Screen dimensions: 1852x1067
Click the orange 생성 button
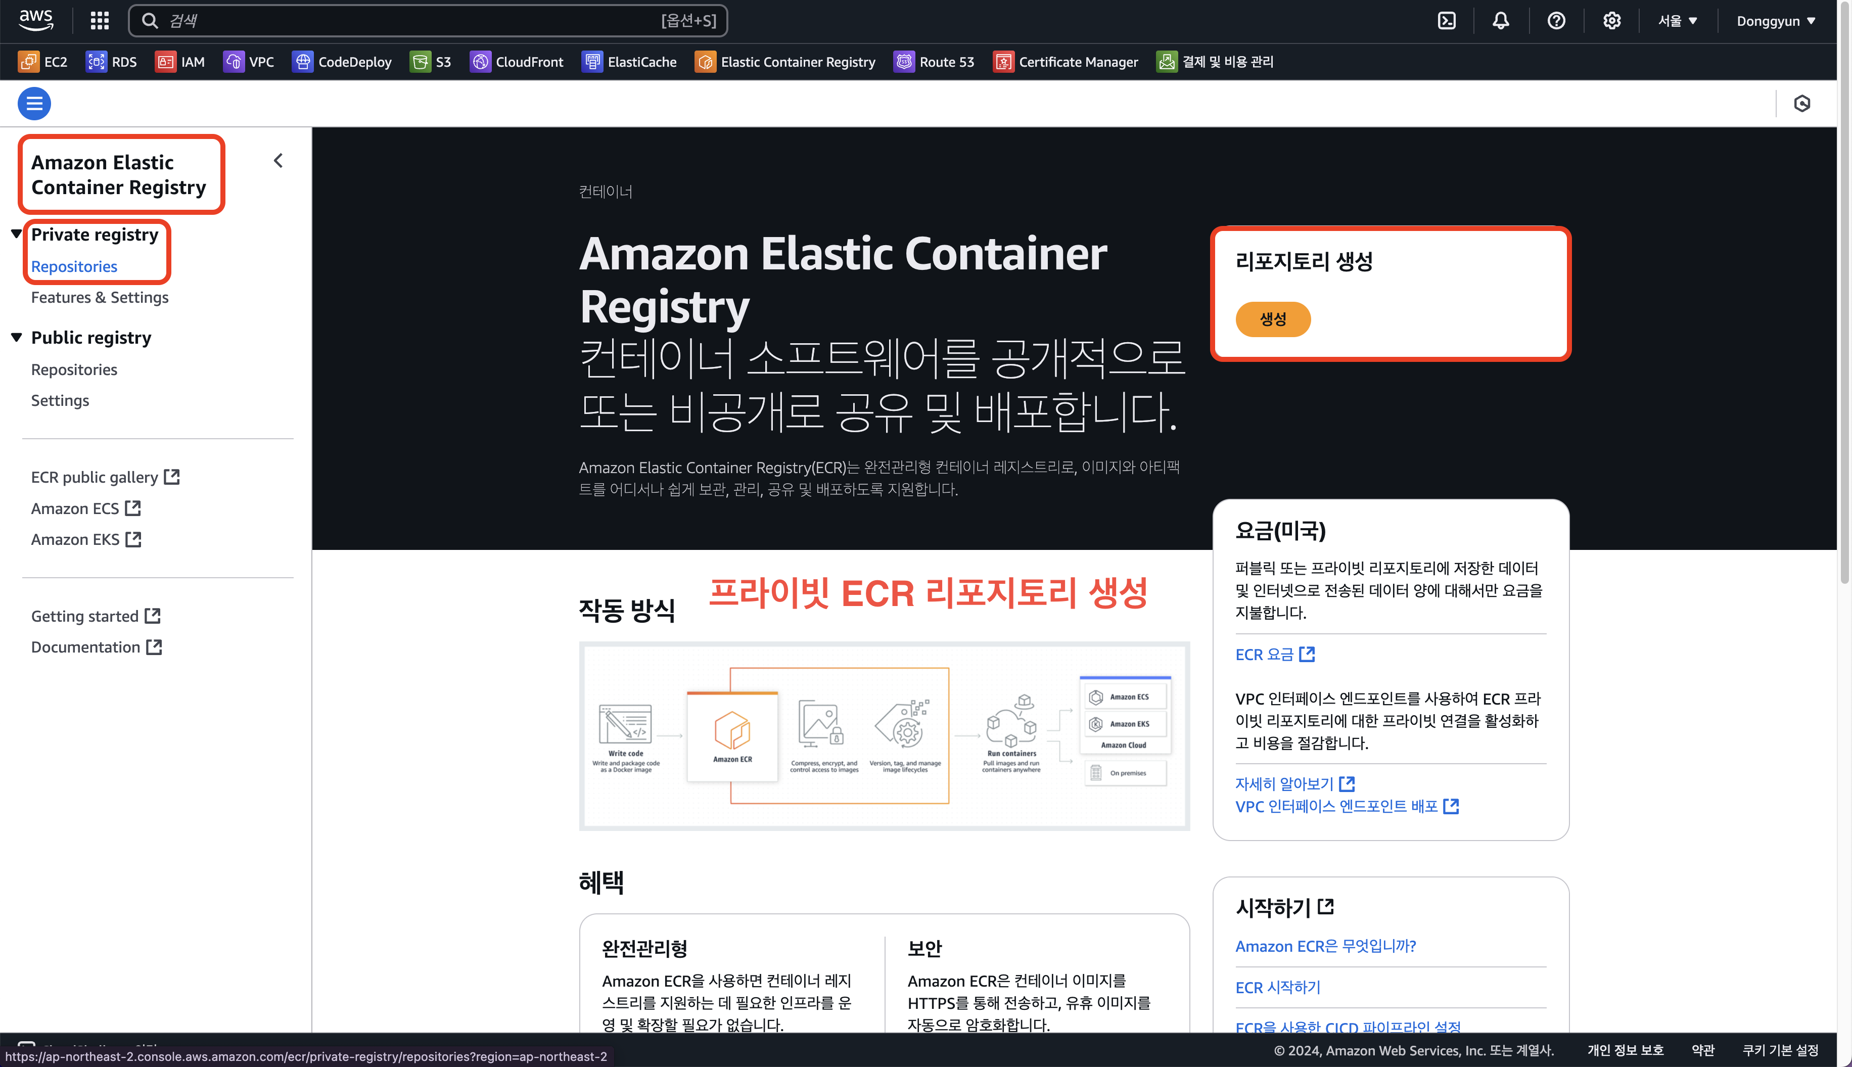1273,319
